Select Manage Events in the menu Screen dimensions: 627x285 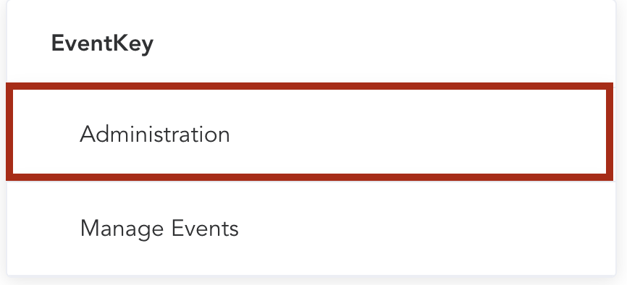click(311, 229)
